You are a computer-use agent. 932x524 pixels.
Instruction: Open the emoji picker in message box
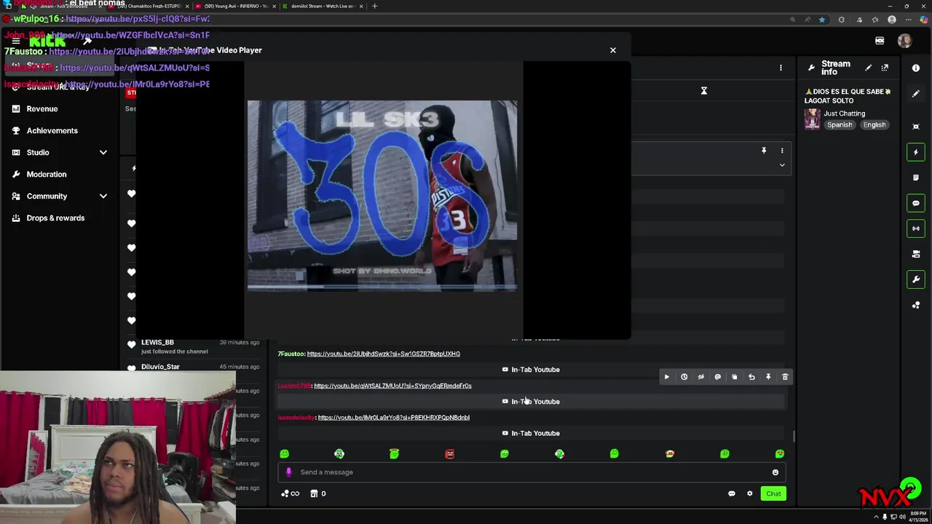(775, 472)
